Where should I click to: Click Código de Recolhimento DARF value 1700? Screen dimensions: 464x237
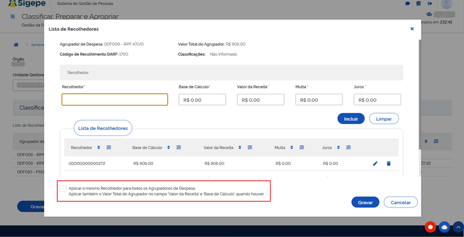[x=124, y=54]
